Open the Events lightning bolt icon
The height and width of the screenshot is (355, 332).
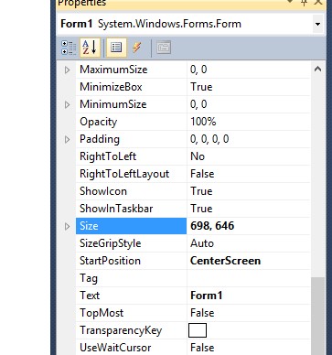click(x=137, y=48)
